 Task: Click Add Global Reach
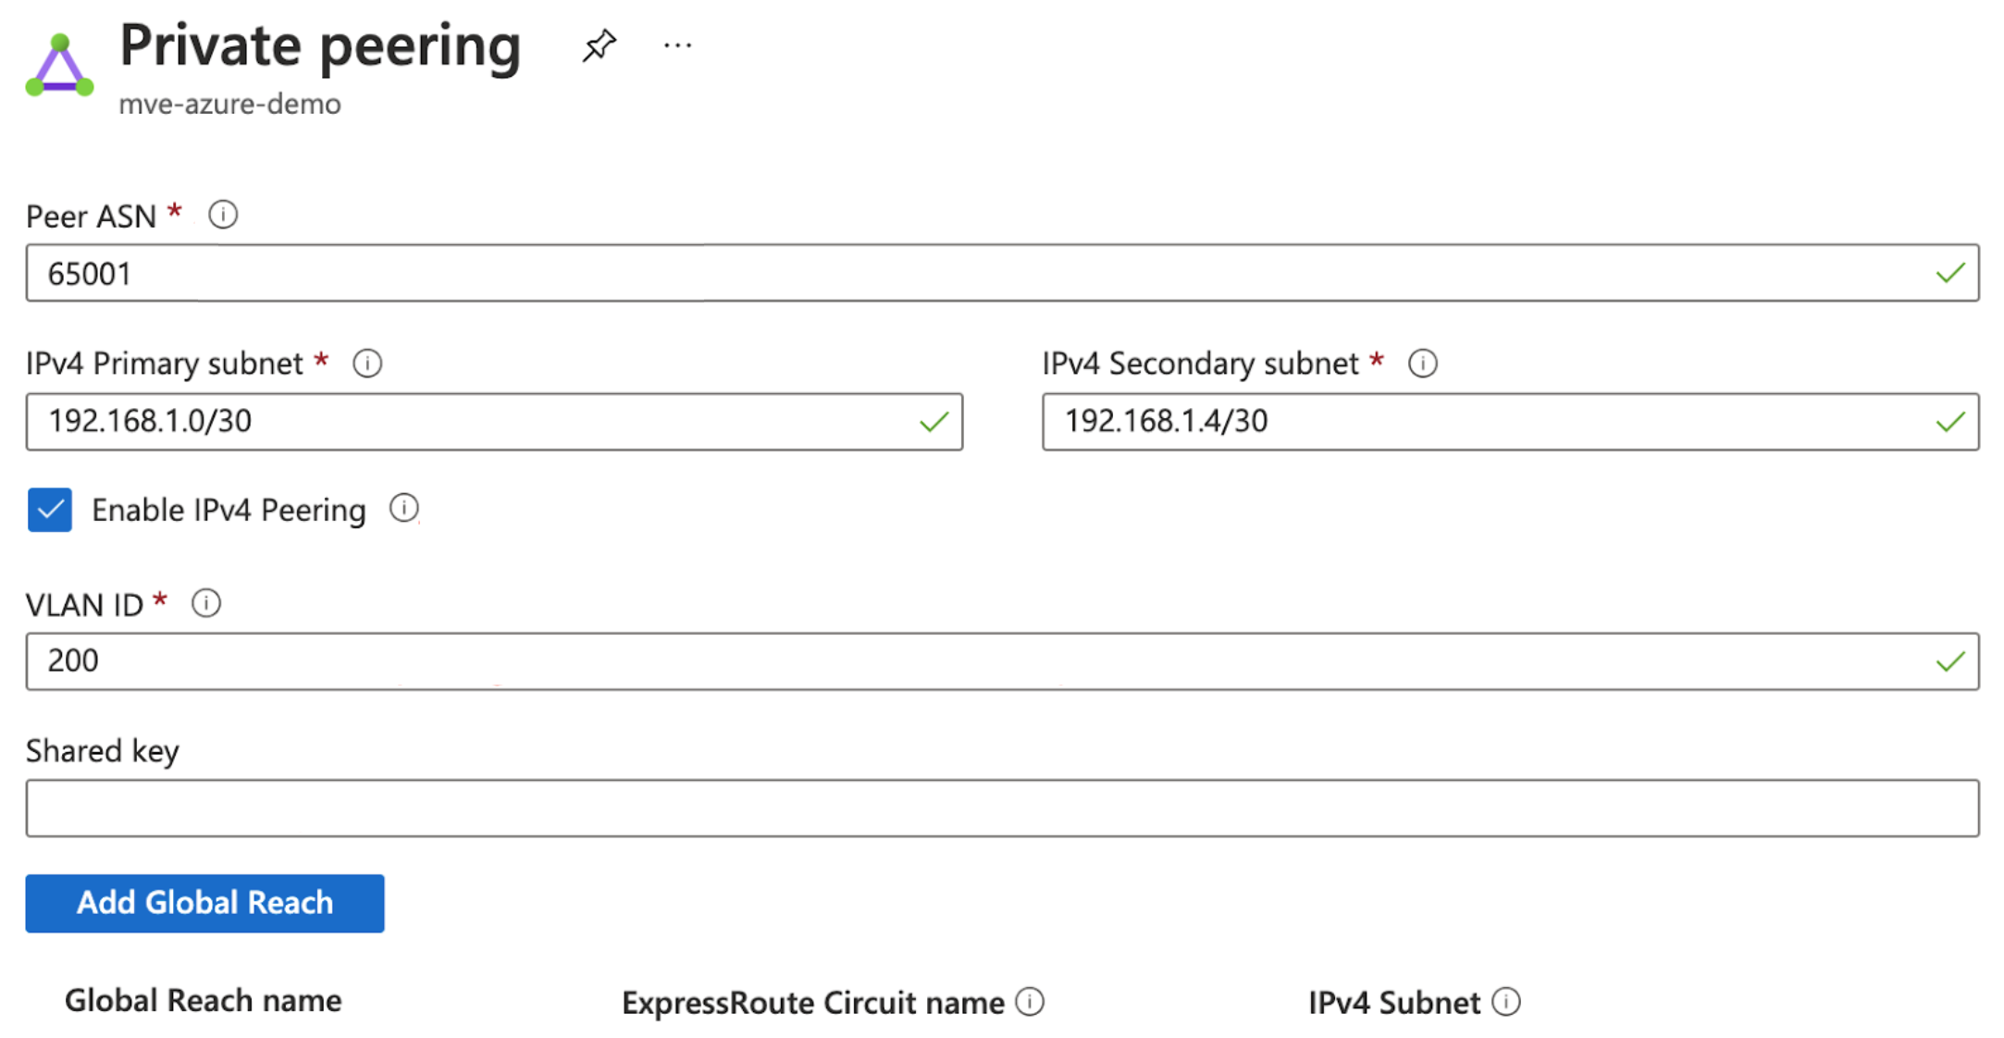[x=204, y=903]
